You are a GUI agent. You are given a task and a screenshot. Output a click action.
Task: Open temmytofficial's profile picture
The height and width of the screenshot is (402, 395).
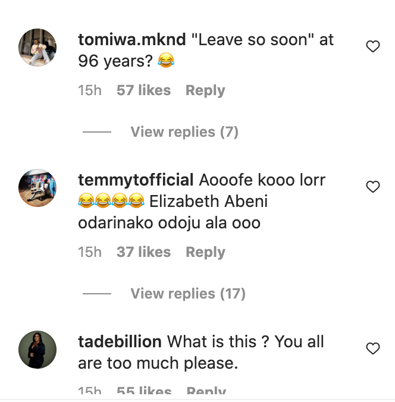37,187
